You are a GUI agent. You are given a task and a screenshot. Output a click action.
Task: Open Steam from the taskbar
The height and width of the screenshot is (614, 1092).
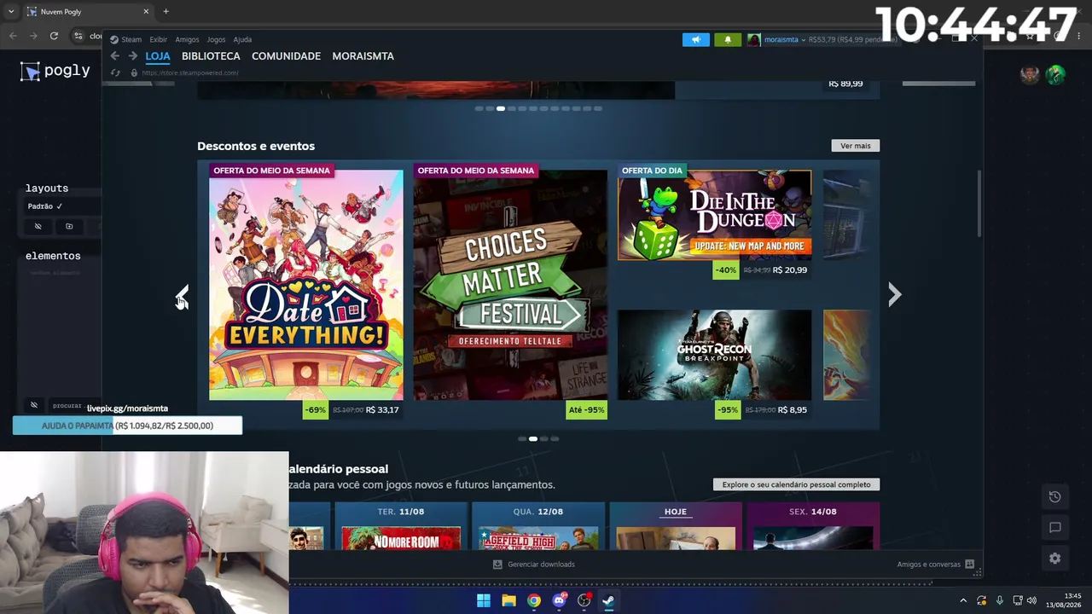(x=608, y=600)
